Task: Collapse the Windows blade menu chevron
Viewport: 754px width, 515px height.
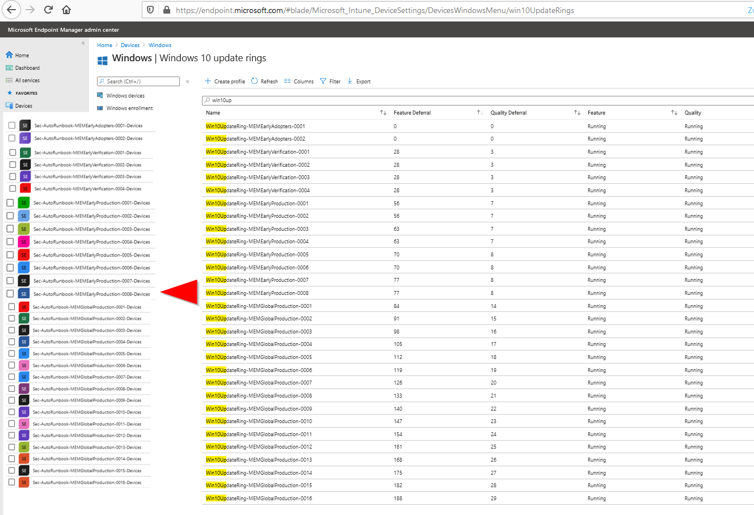Action: (x=187, y=82)
